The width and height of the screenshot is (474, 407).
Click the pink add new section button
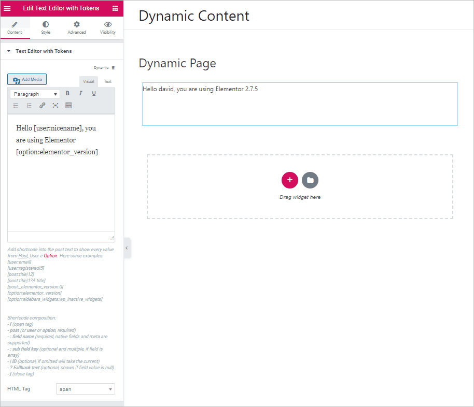pyautogui.click(x=289, y=180)
